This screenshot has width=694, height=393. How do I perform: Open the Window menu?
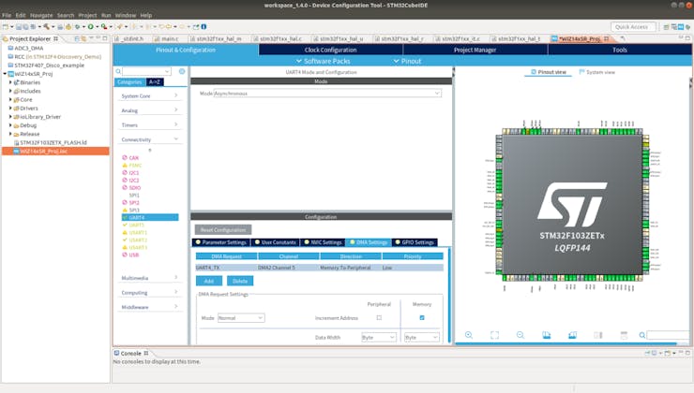(126, 15)
